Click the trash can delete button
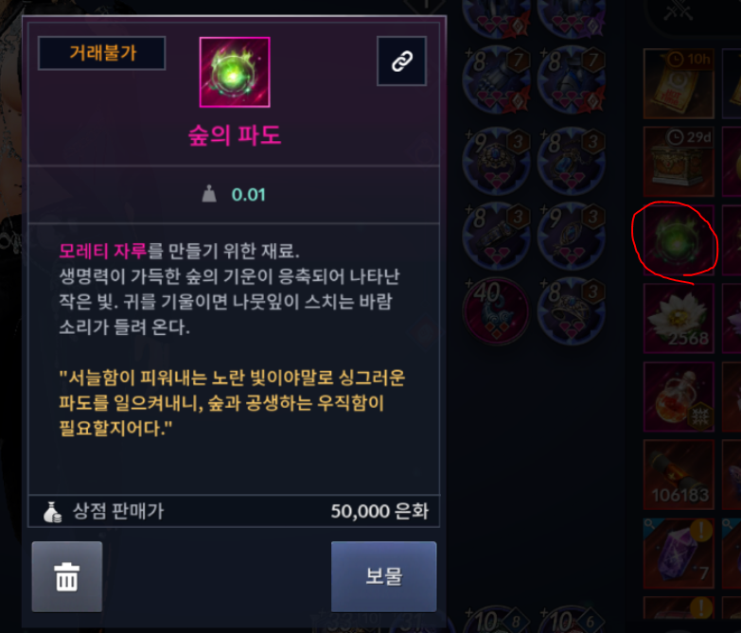The image size is (741, 633). tap(66, 577)
